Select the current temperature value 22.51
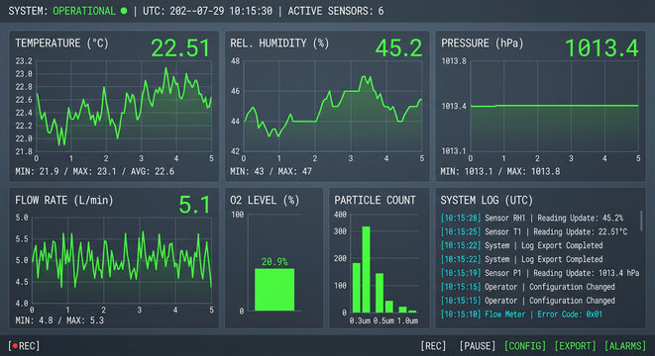655x356 pixels. (x=180, y=47)
